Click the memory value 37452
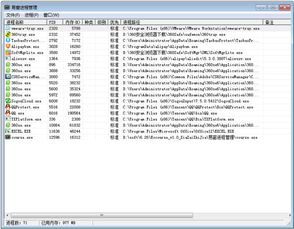Screen dimensions: 294x229 tap(75, 34)
